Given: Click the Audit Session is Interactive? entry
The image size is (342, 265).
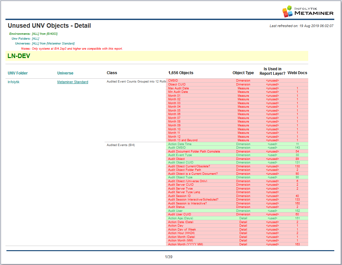Looking at the screenshot, I should pos(187,203).
